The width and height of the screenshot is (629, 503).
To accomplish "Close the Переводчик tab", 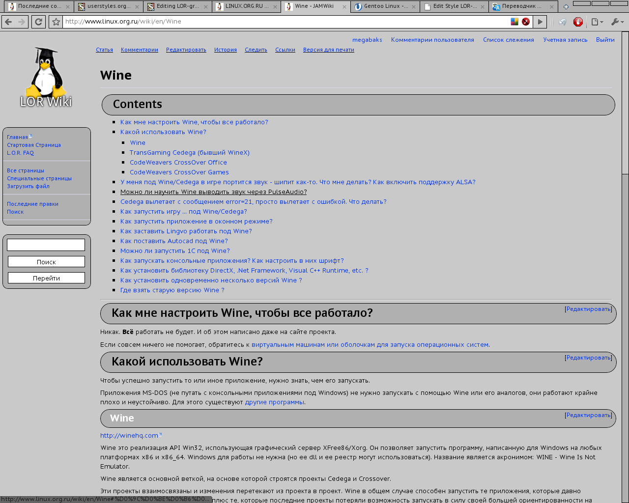I will coord(551,7).
